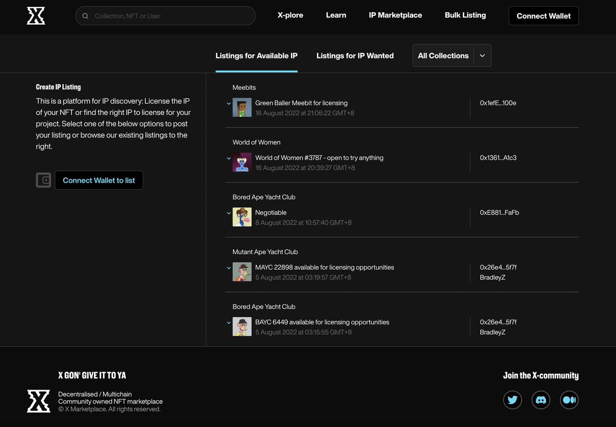Open the Negotiable Bored Ape thumbnail
The height and width of the screenshot is (427, 616).
[242, 217]
